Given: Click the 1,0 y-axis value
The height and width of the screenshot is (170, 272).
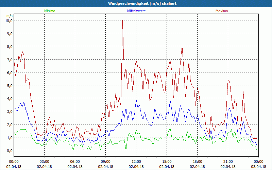Looking at the screenshot, I should tap(10, 137).
